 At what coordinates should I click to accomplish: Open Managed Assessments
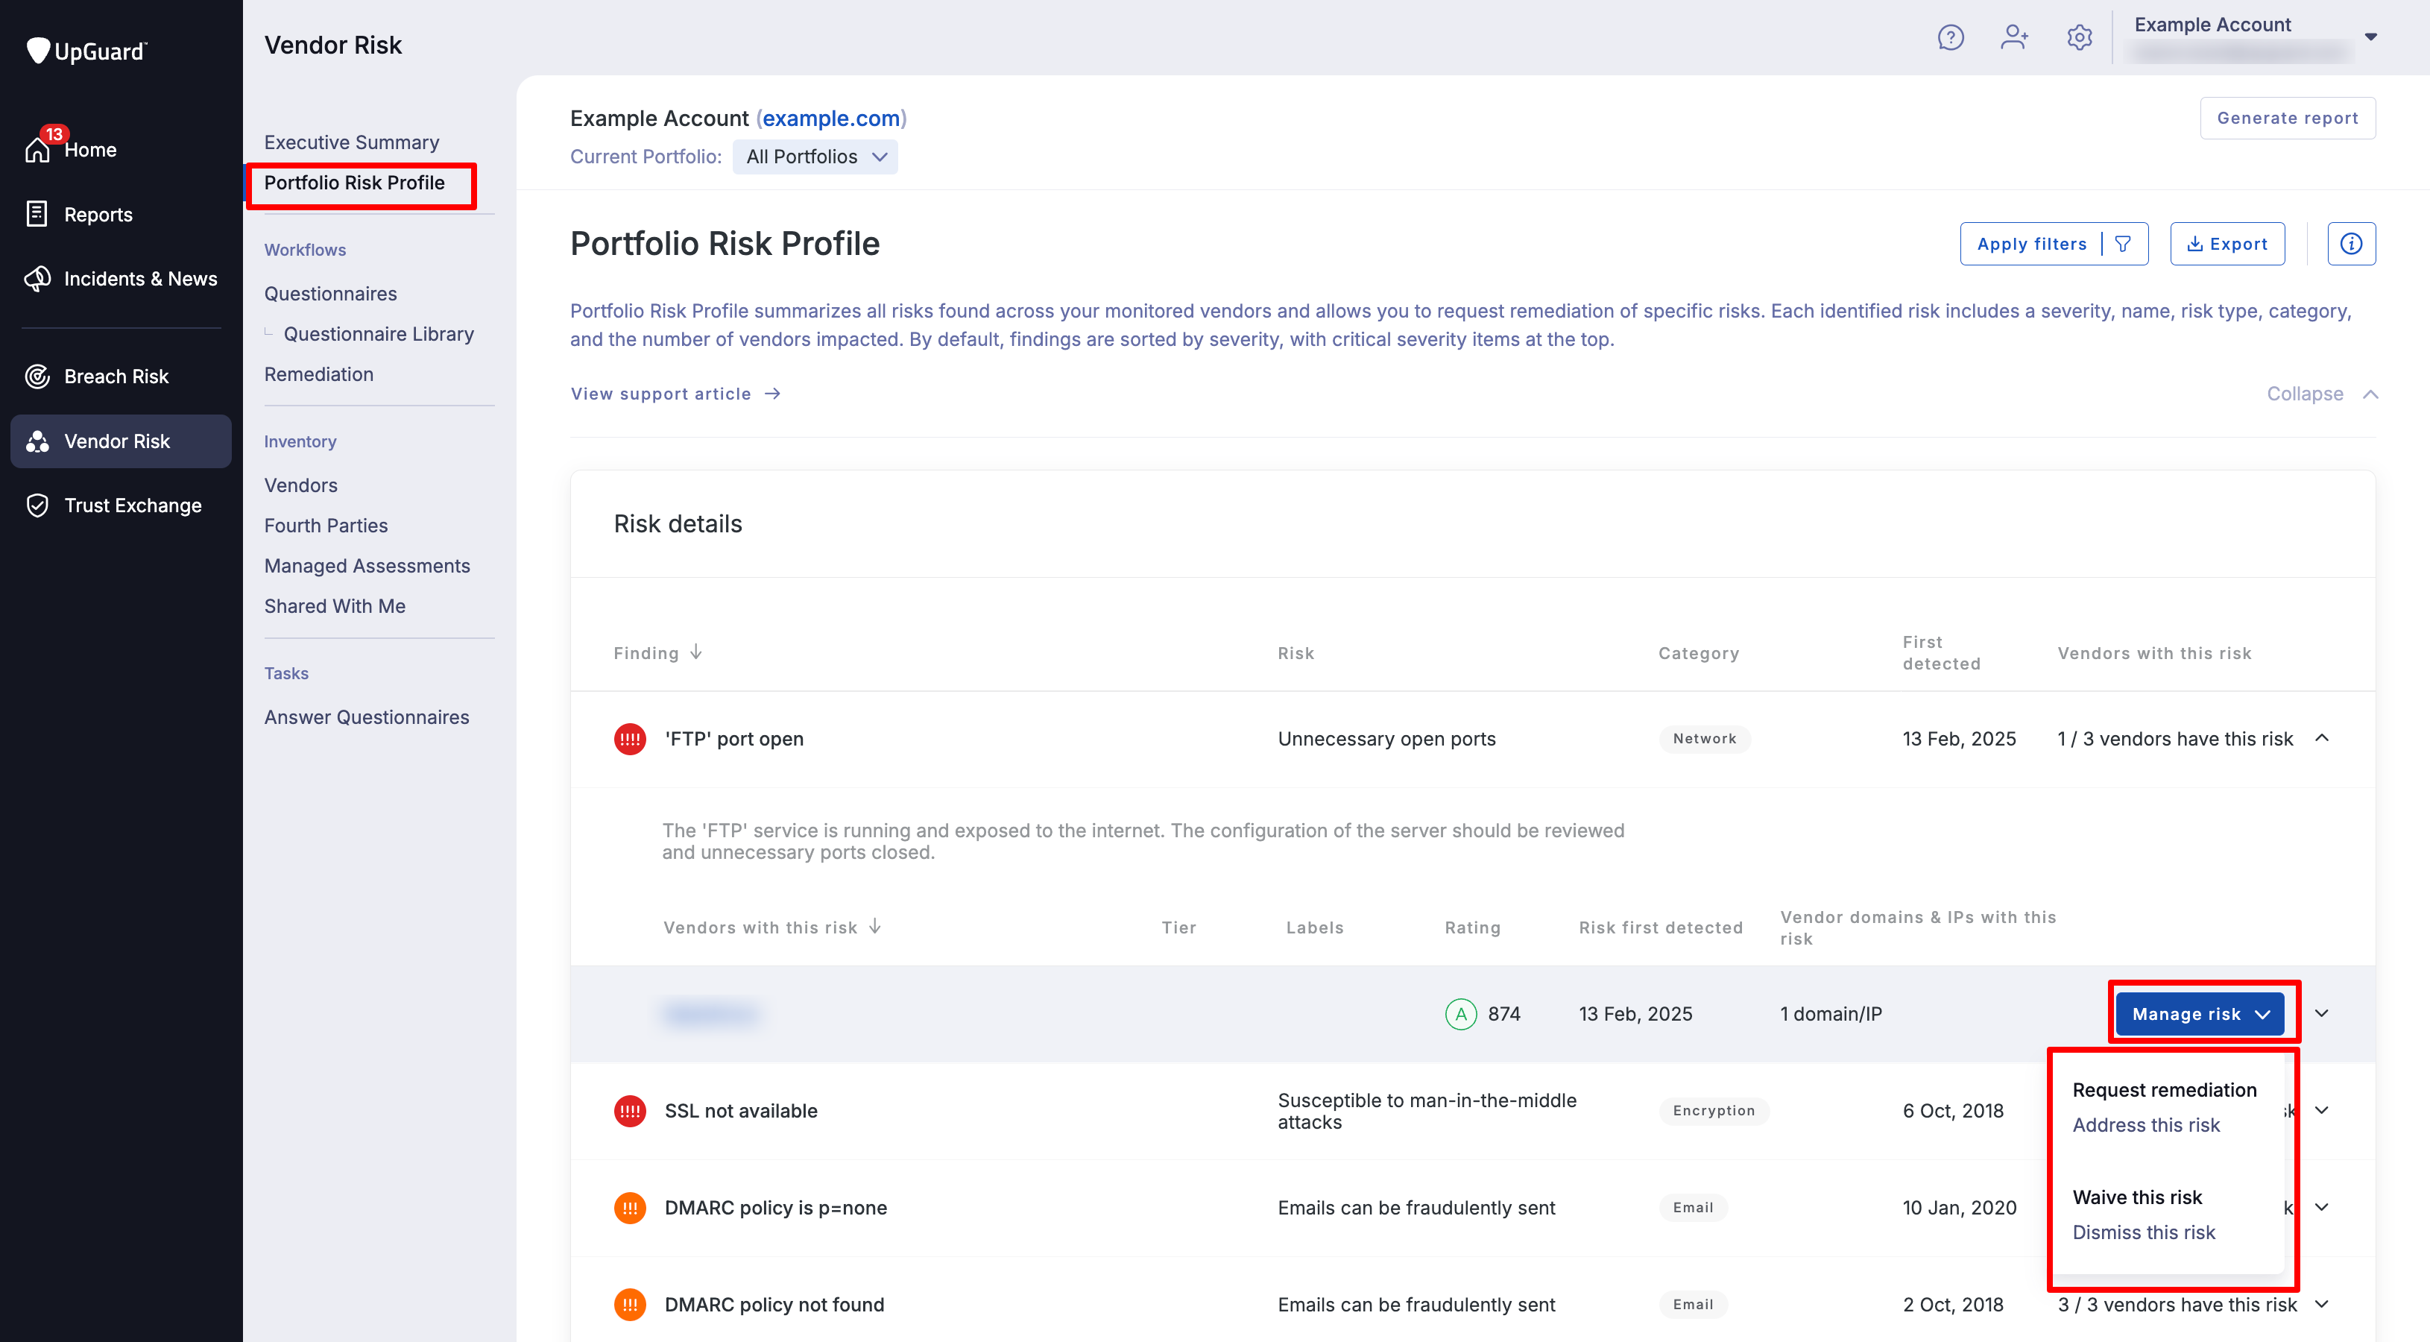click(367, 566)
